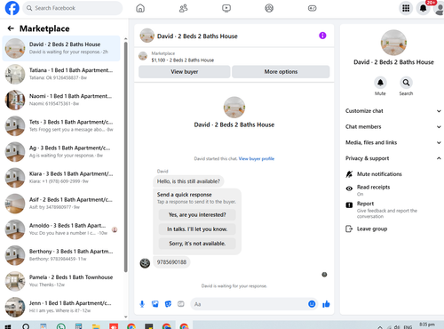Open Tatiana - 1 Bed 1 Bath Apartment chat
The width and height of the screenshot is (444, 329).
[x=61, y=74]
